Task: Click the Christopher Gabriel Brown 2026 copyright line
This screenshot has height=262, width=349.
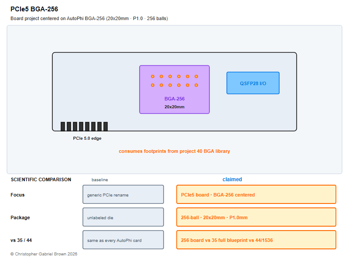Action: [44, 254]
